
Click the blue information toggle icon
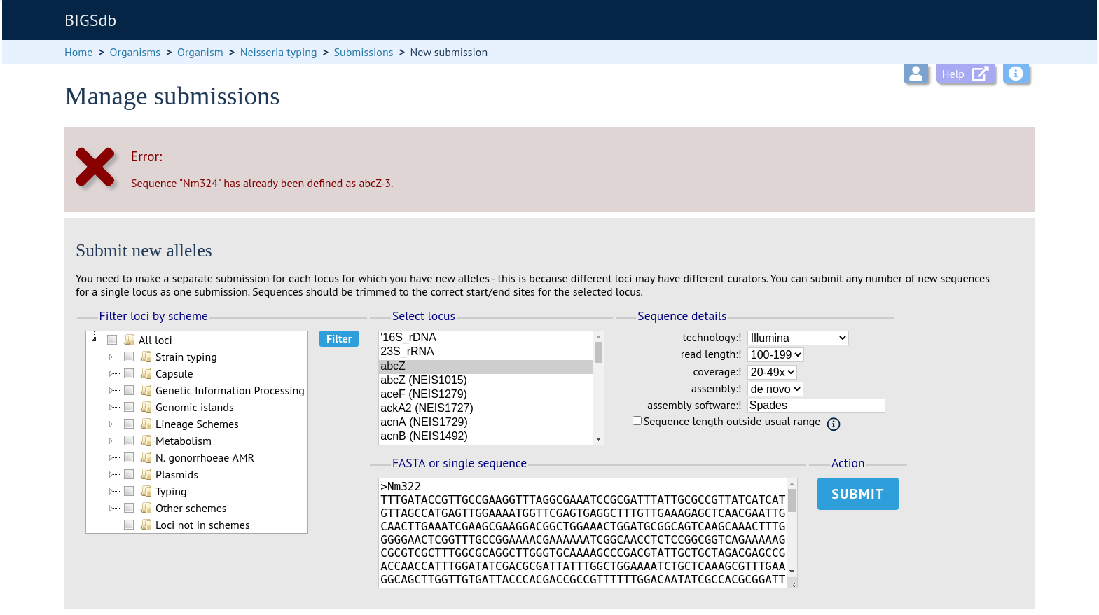(1016, 73)
